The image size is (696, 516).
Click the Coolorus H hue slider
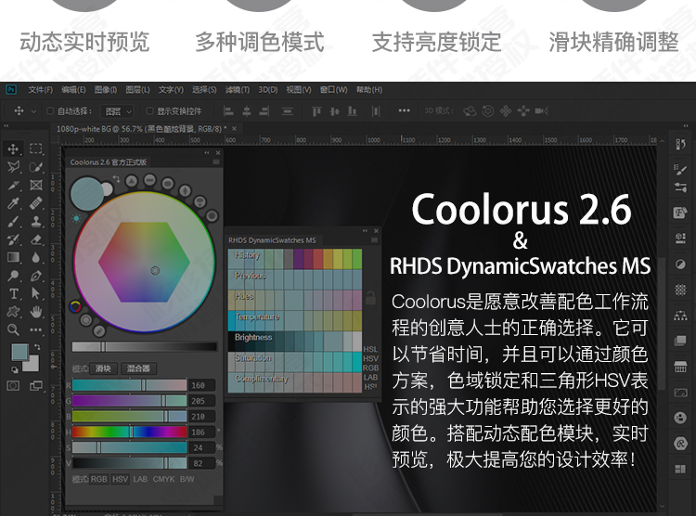click(129, 432)
